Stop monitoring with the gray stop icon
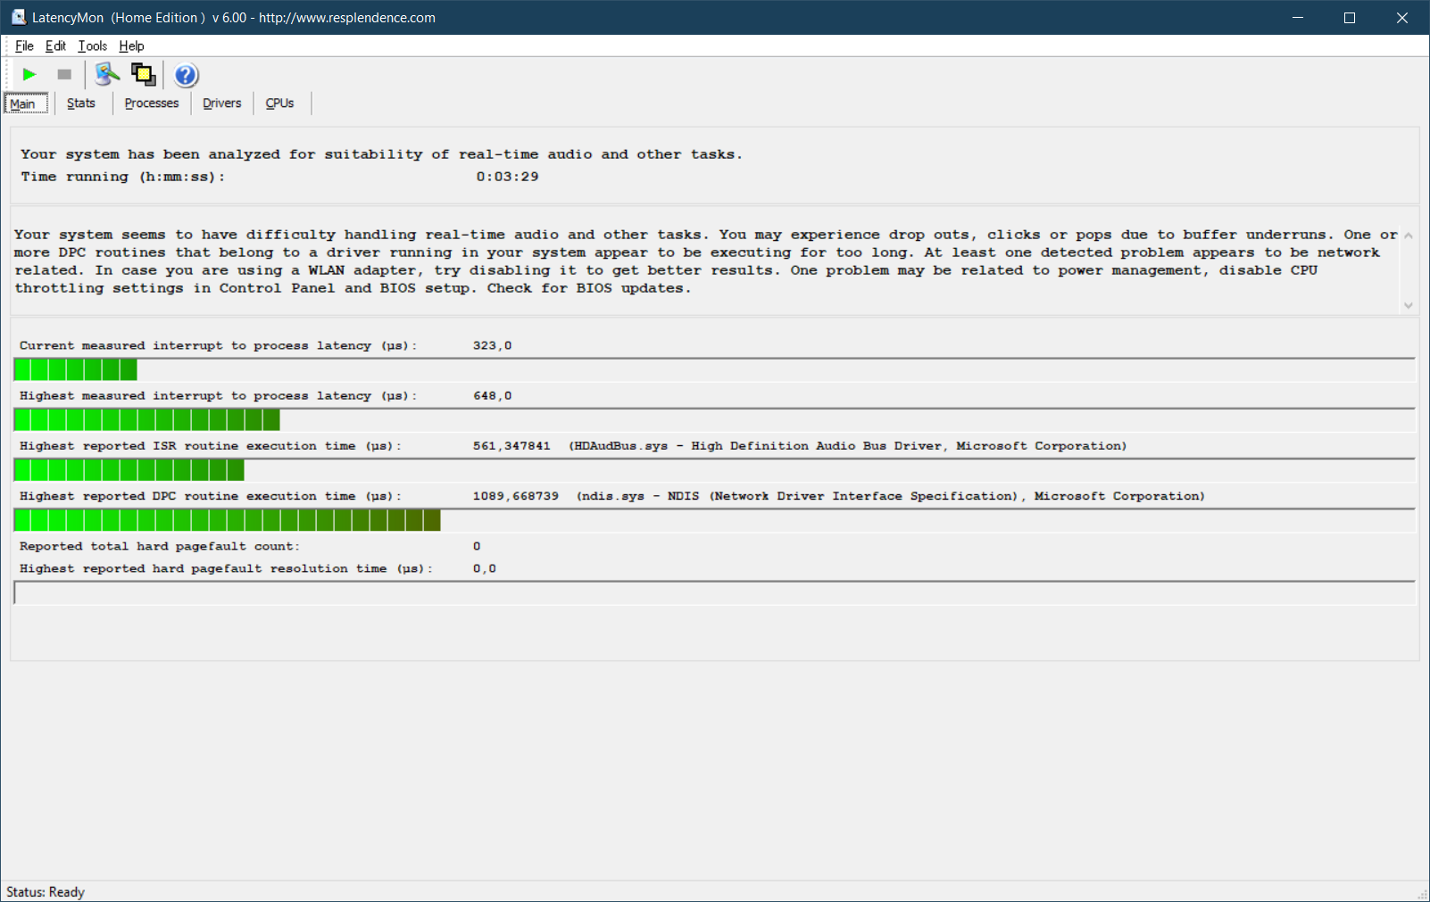 [x=64, y=75]
